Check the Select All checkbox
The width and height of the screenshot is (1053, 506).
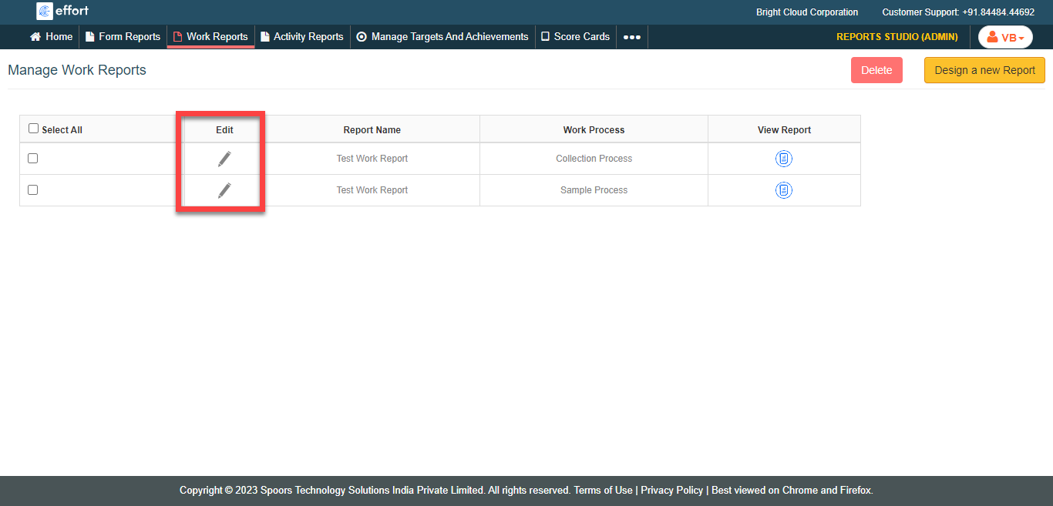pos(33,129)
